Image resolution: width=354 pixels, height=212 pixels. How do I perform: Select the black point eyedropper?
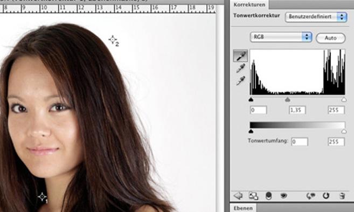click(x=240, y=56)
